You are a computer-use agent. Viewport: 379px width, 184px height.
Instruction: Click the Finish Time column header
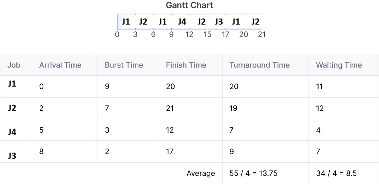coord(186,65)
